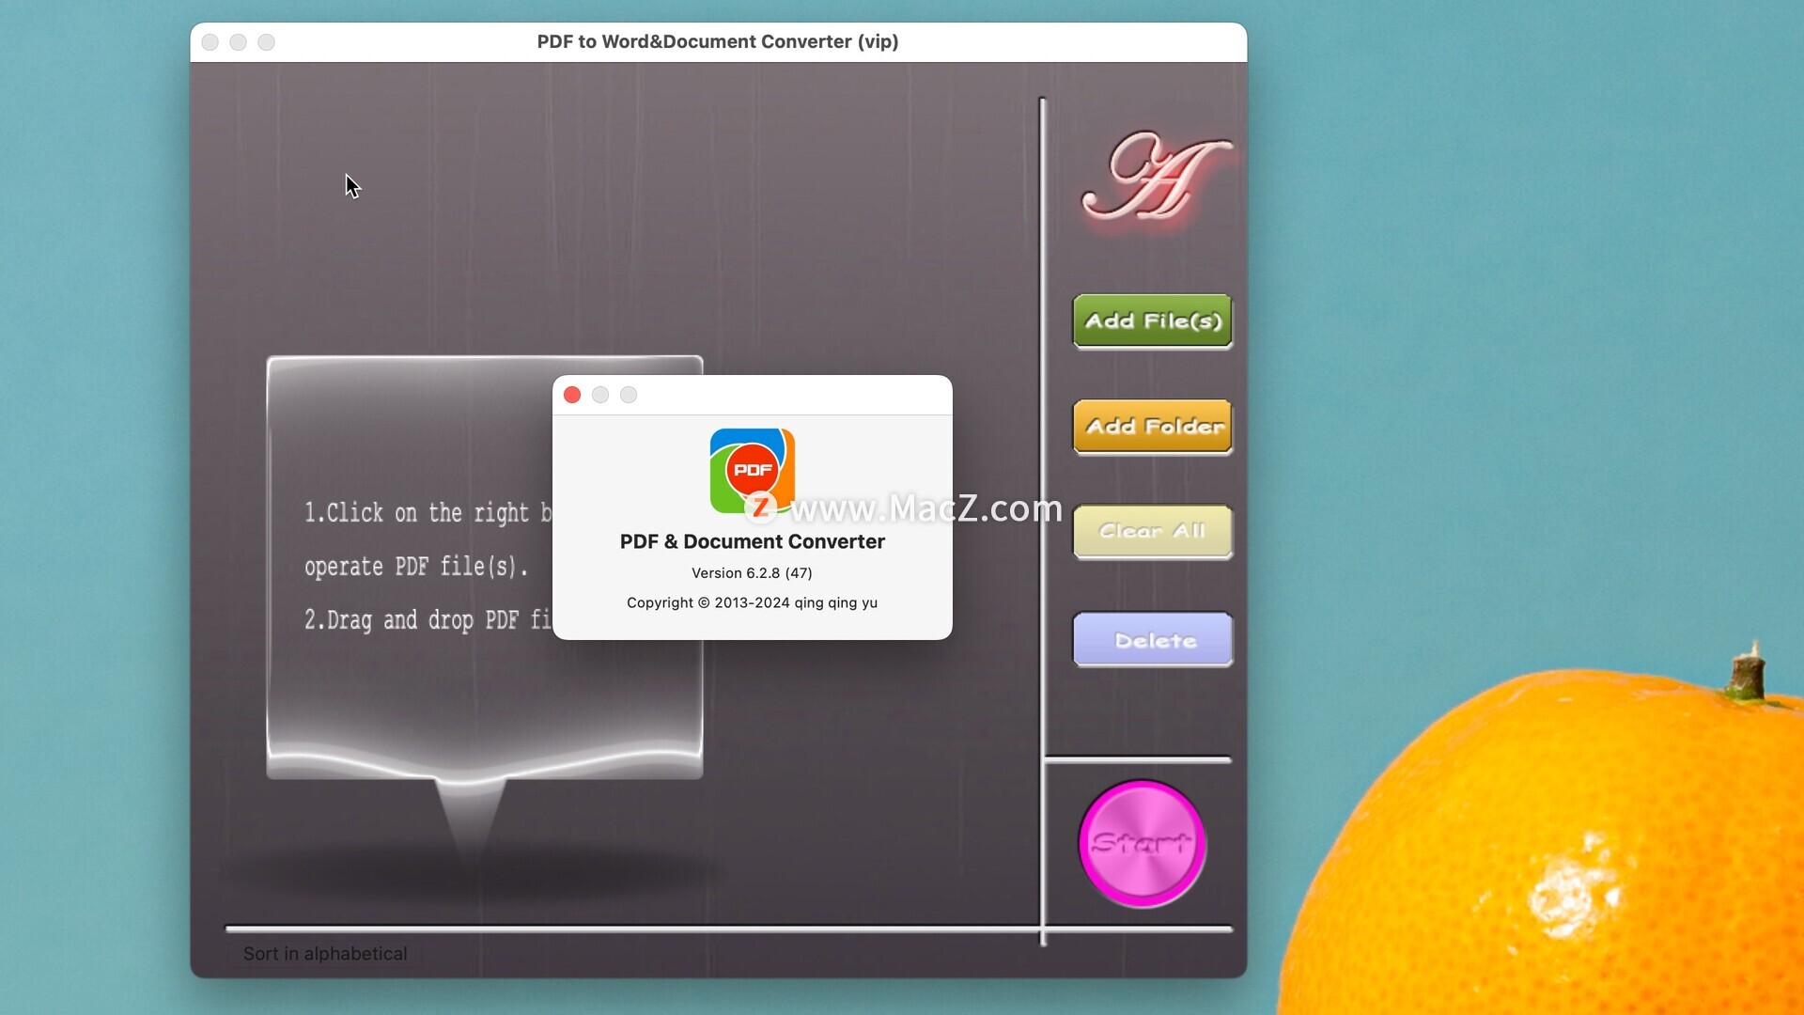Click the Version 6.2.8 (47) text
Screen dimensions: 1804x1015
[x=752, y=572]
